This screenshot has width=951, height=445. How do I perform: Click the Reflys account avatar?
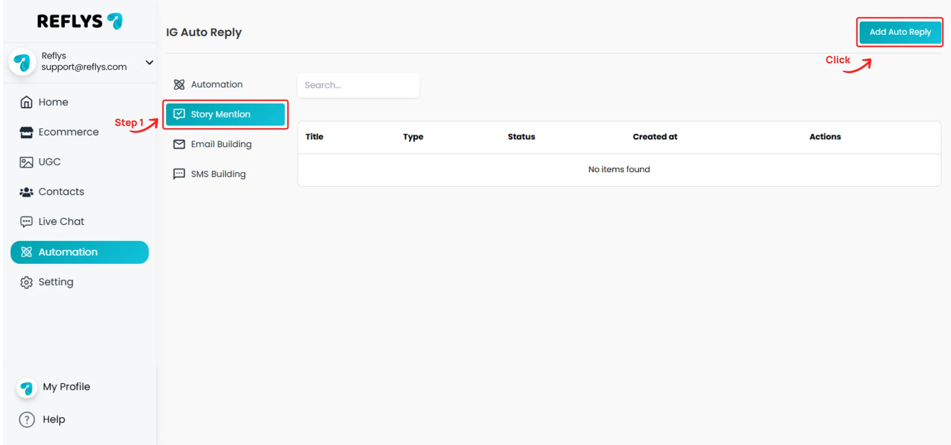pyautogui.click(x=22, y=62)
